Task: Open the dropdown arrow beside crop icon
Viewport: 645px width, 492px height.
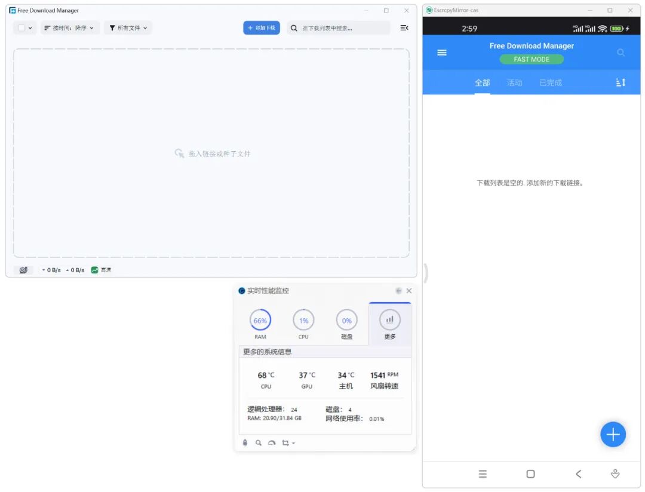Action: (x=293, y=444)
